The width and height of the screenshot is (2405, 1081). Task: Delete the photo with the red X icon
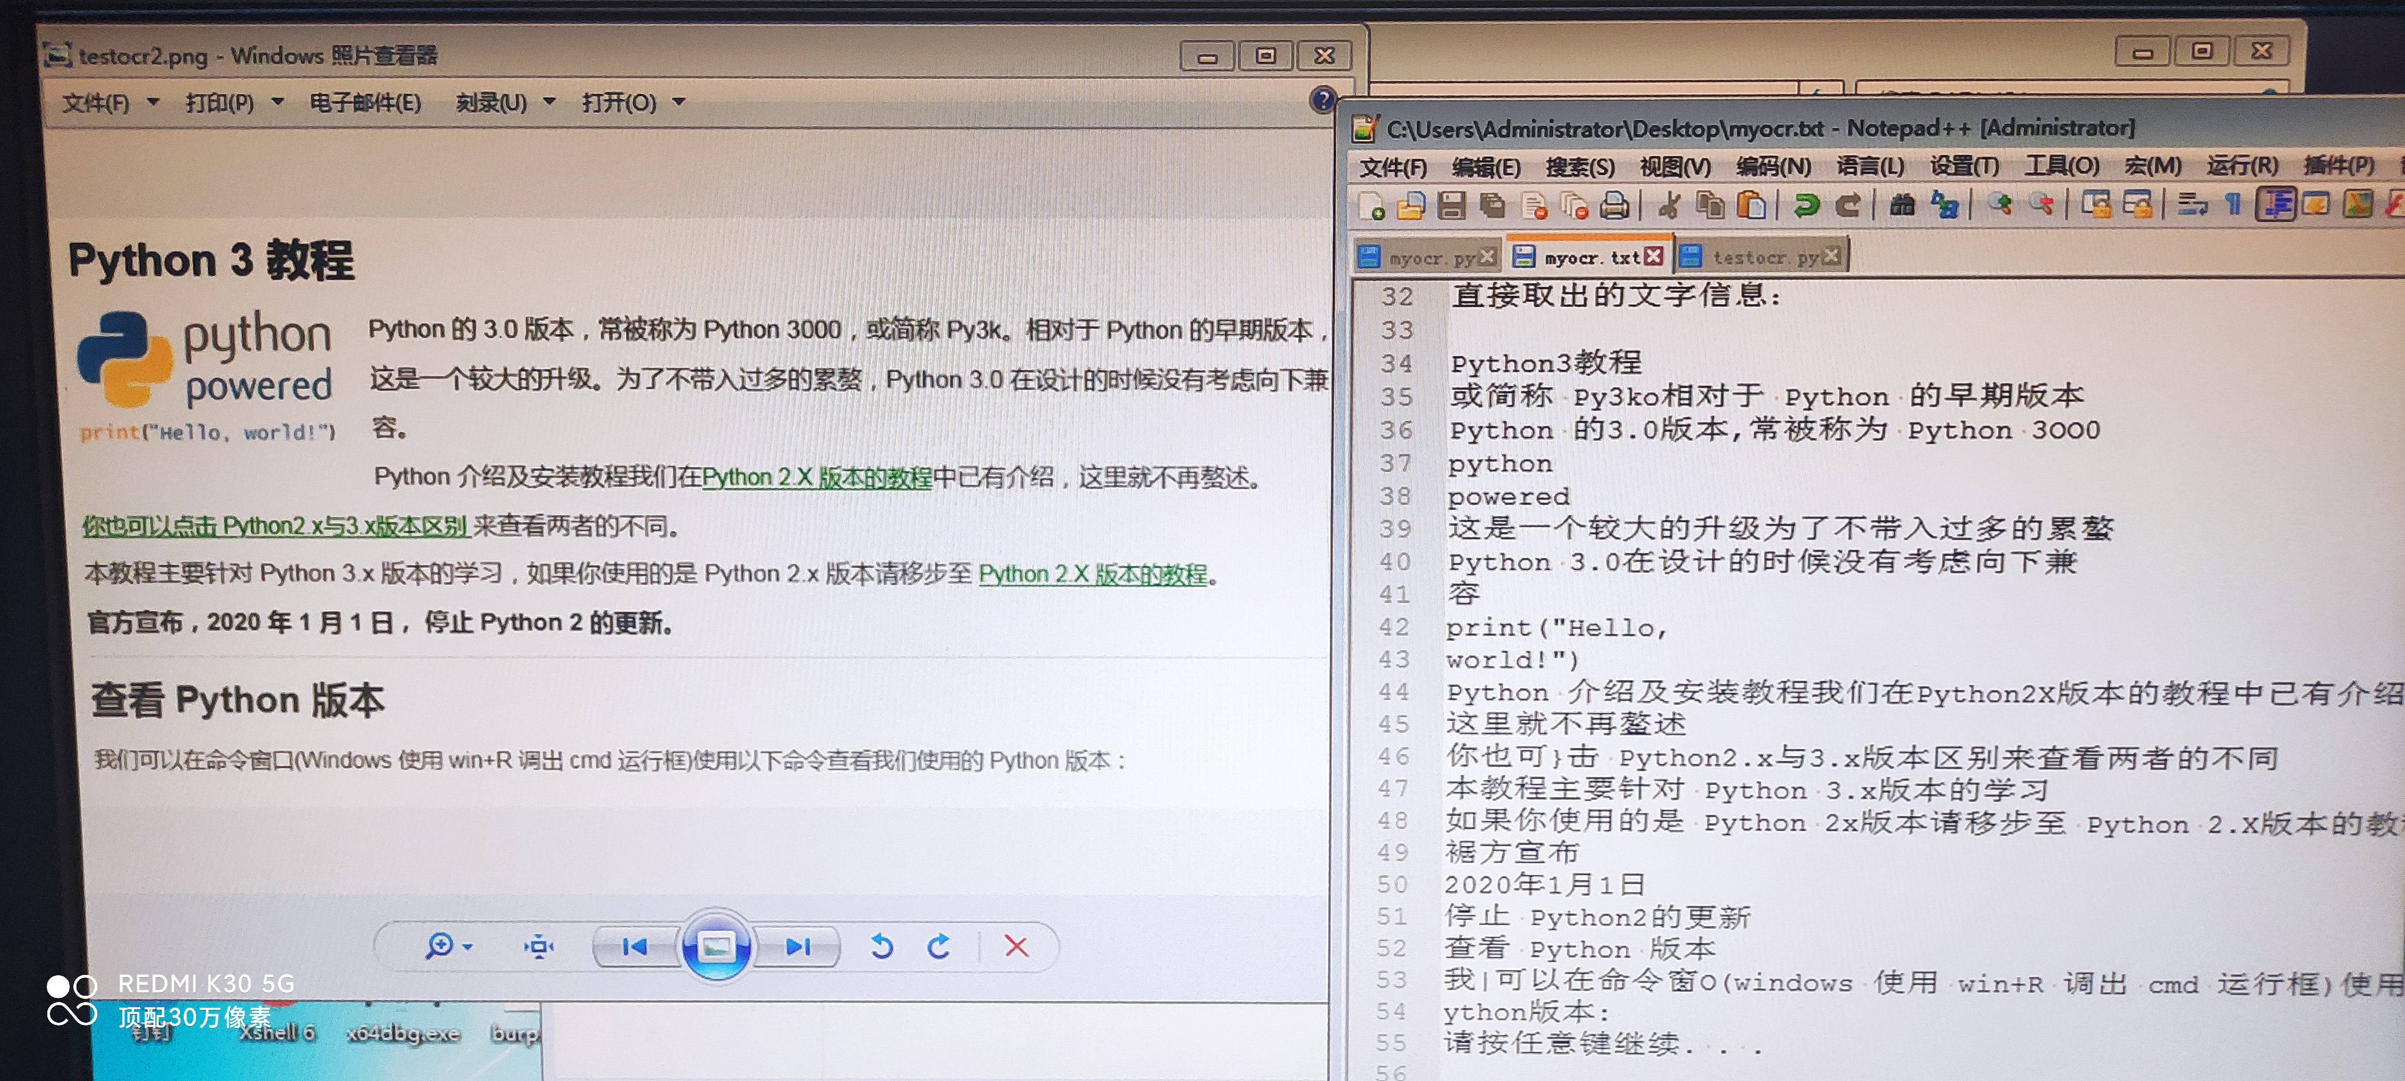tap(1016, 947)
